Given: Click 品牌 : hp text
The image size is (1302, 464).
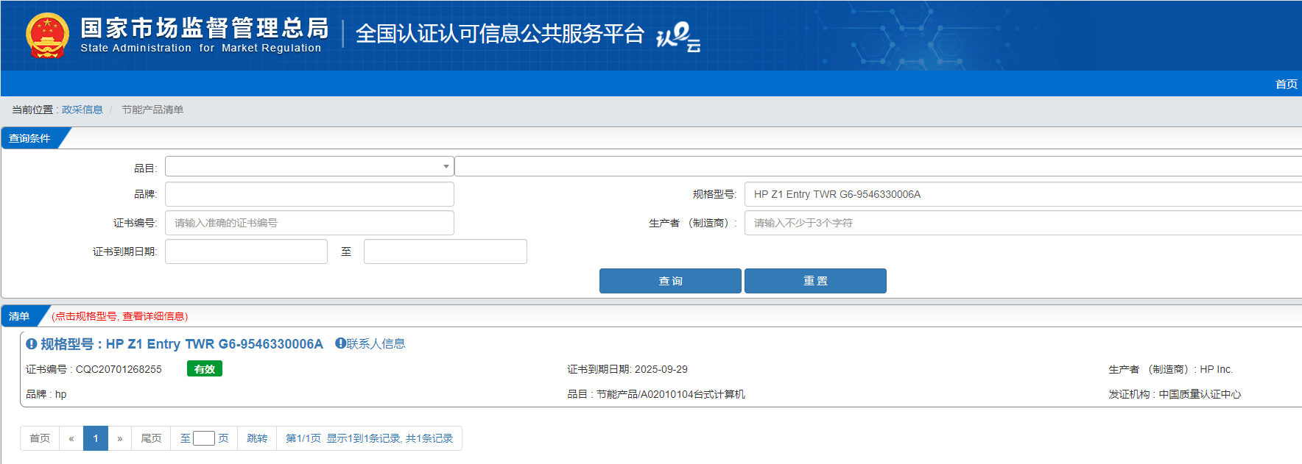Looking at the screenshot, I should click(46, 394).
